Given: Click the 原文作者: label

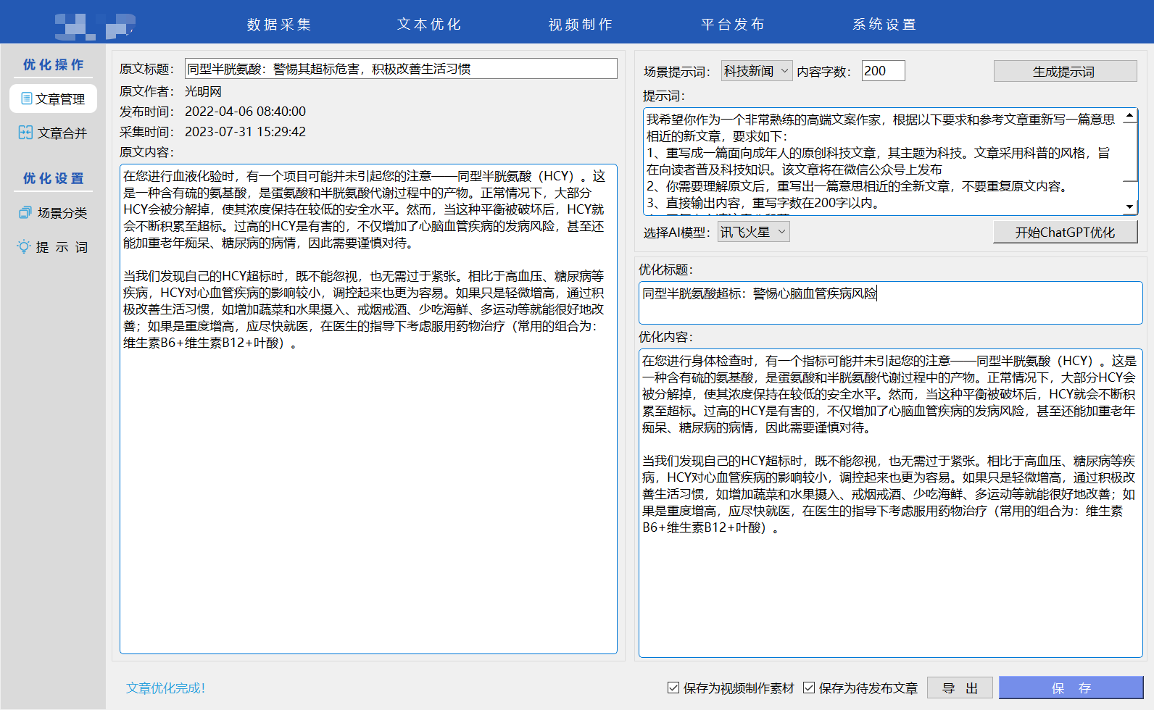Looking at the screenshot, I should (147, 91).
